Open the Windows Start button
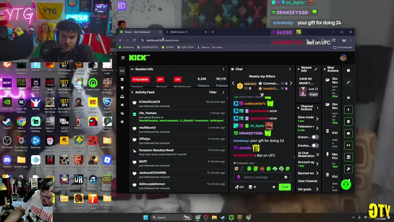 (x=146, y=217)
